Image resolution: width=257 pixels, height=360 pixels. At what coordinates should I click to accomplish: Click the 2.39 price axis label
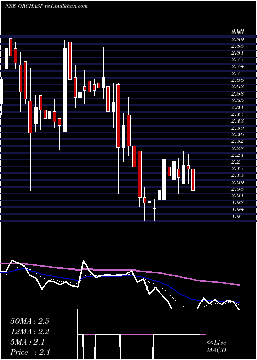click(237, 128)
